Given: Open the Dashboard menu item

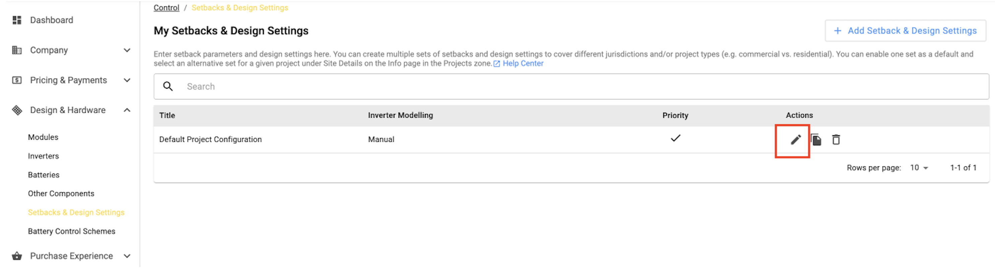Looking at the screenshot, I should coord(51,20).
